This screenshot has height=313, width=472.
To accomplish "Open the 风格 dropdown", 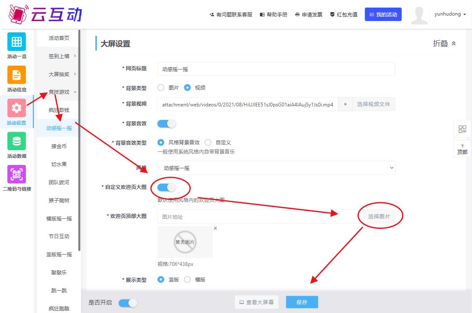I will (276, 168).
